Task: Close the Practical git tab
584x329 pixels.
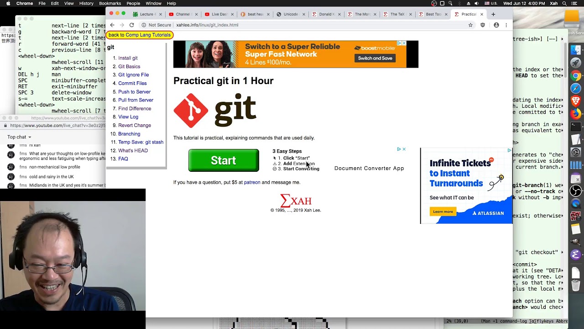Action: coord(481,14)
